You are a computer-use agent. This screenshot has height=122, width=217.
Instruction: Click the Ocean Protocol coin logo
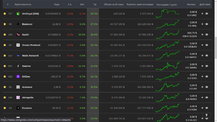click(x=18, y=45)
